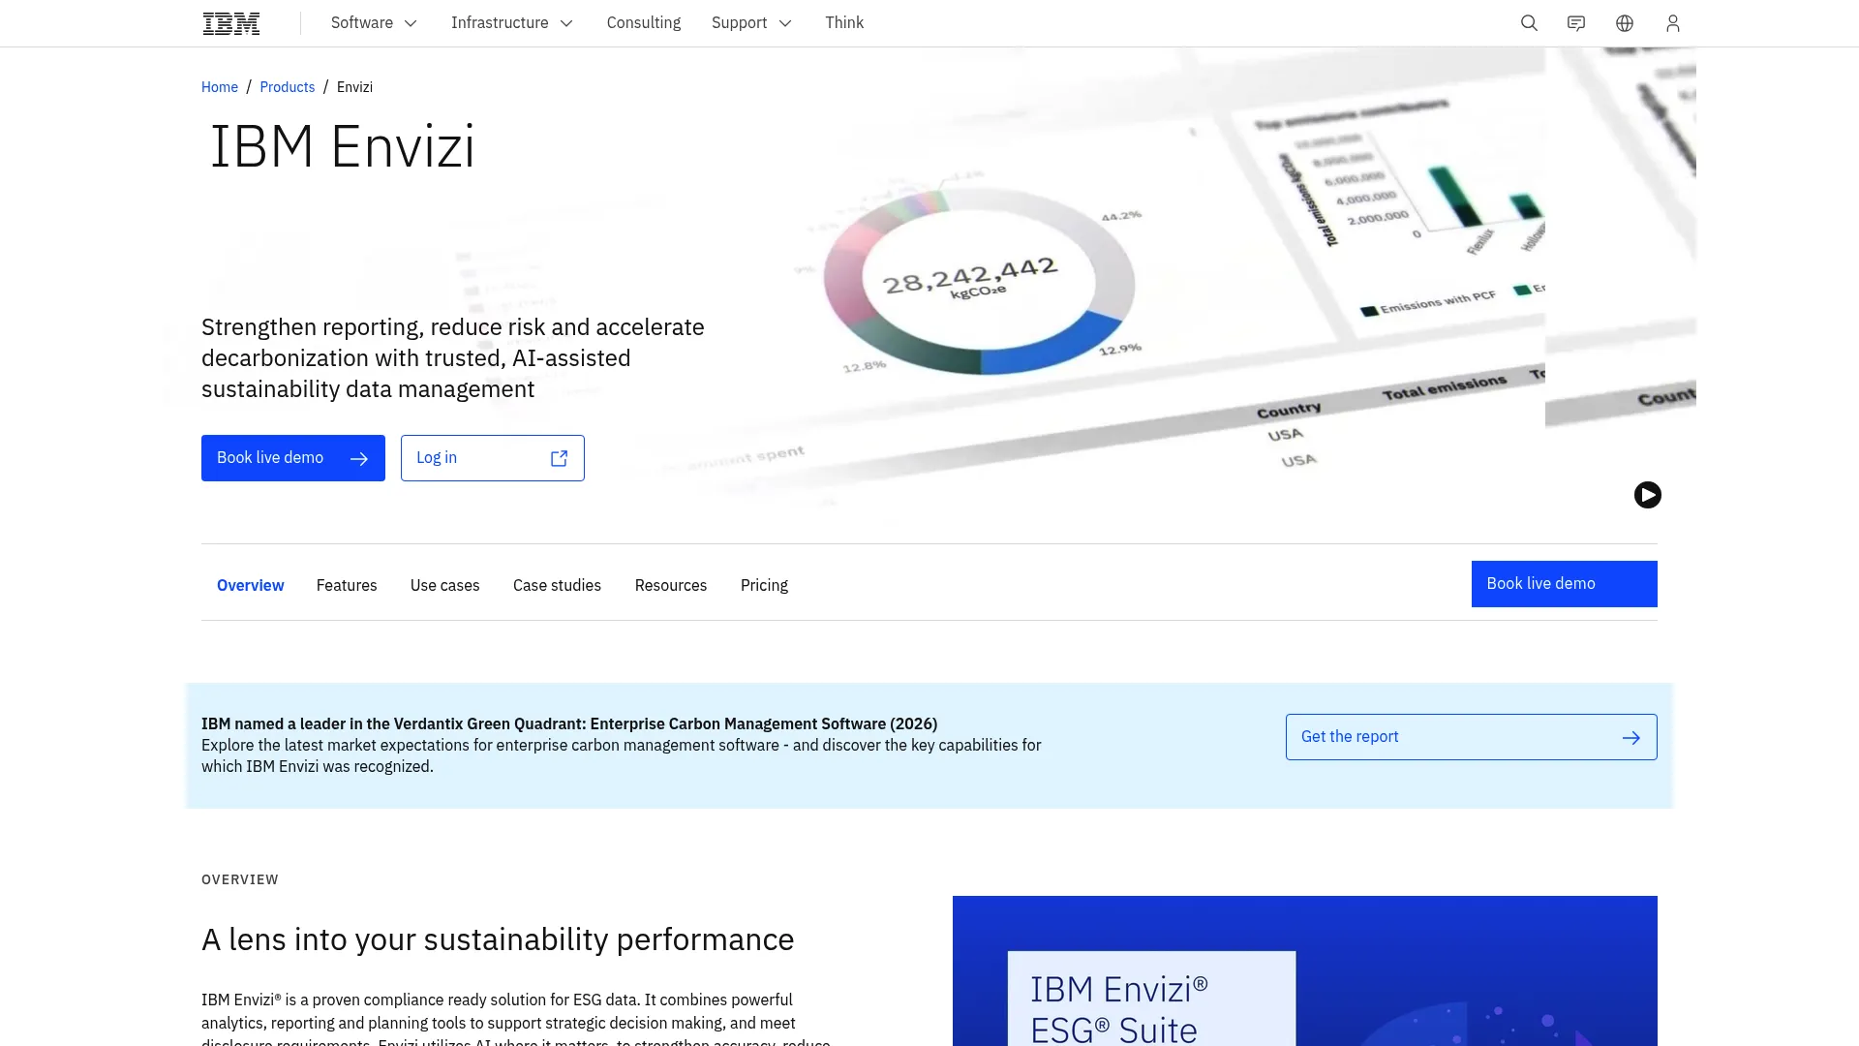
Task: Select the Overview tab
Action: (250, 585)
